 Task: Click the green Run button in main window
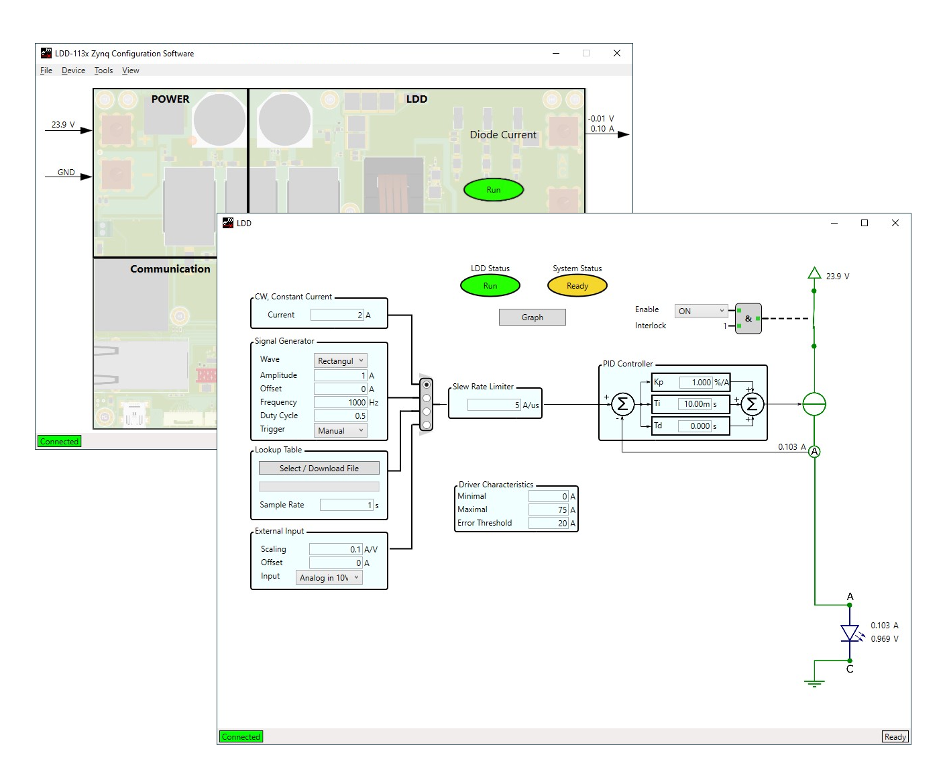[494, 190]
